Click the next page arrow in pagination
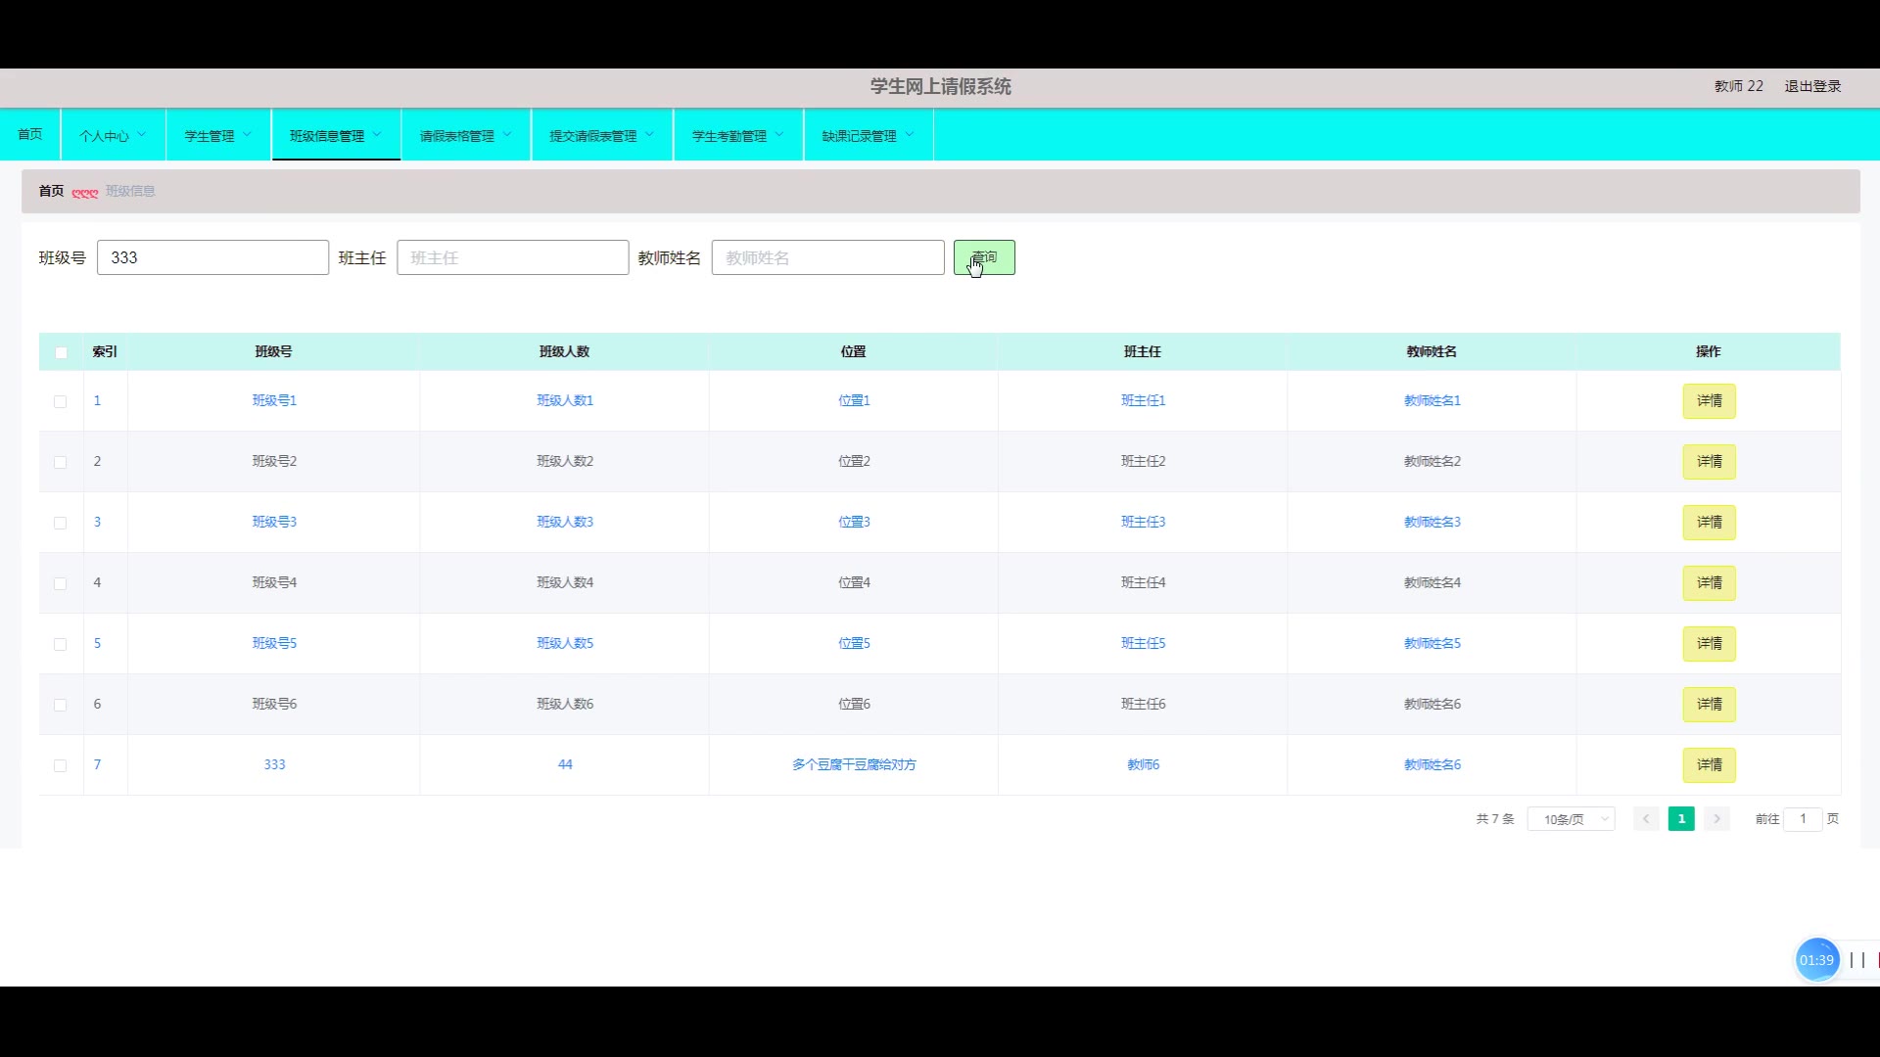This screenshot has height=1057, width=1880. pos(1716,819)
